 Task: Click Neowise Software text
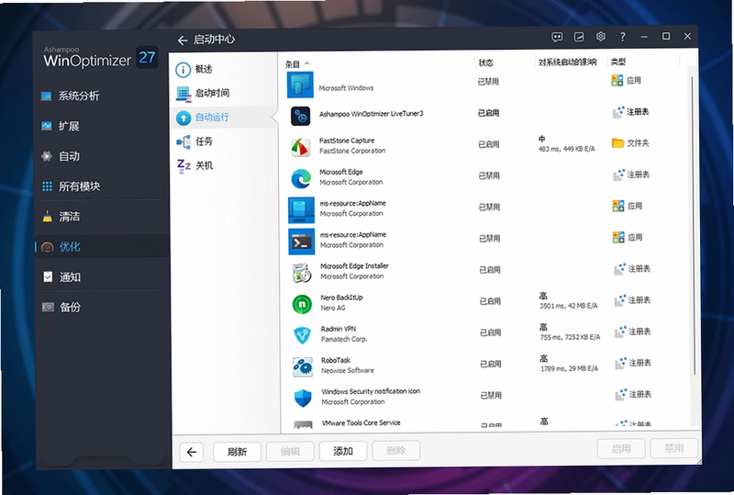[348, 371]
